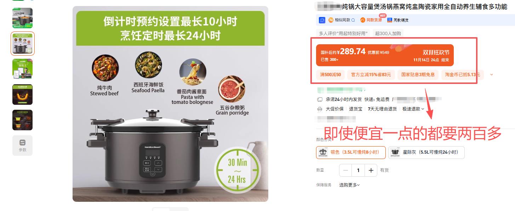Increase quantity with the plus button

pyautogui.click(x=371, y=170)
